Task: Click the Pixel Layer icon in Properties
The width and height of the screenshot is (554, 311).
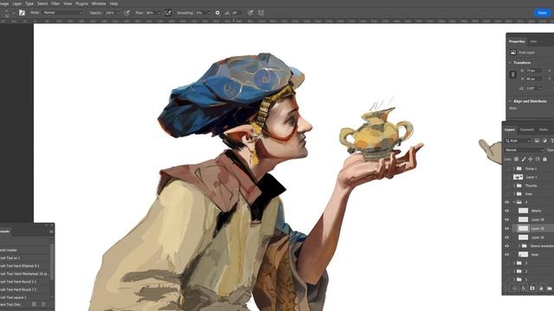Action: [513, 52]
